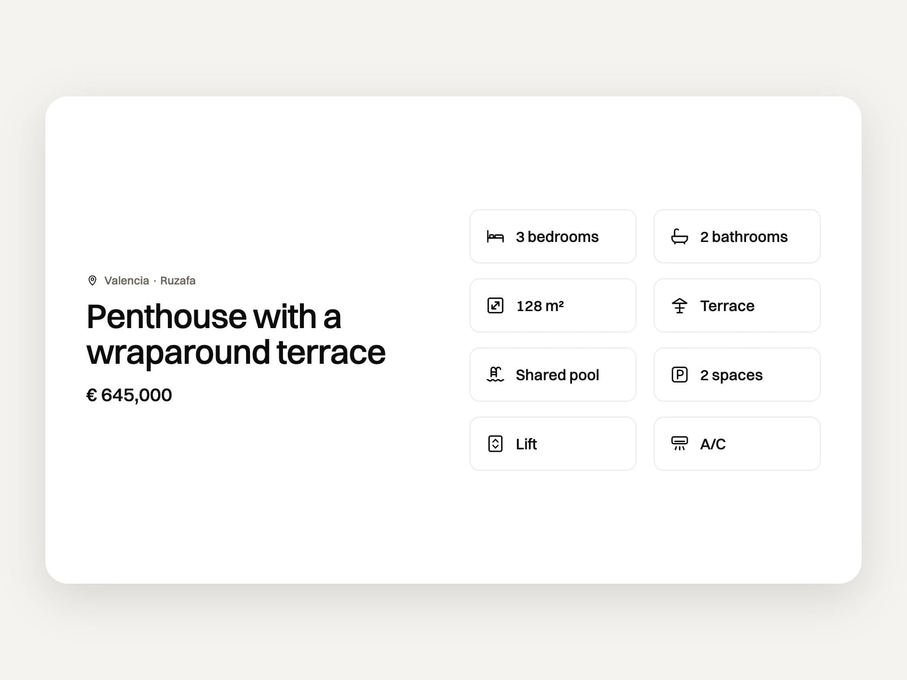Select the 2 bathrooms label
This screenshot has height=680, width=907.
[x=744, y=237]
